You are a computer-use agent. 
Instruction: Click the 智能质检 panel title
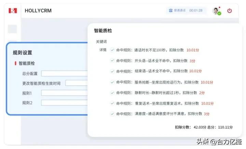pyautogui.click(x=103, y=30)
